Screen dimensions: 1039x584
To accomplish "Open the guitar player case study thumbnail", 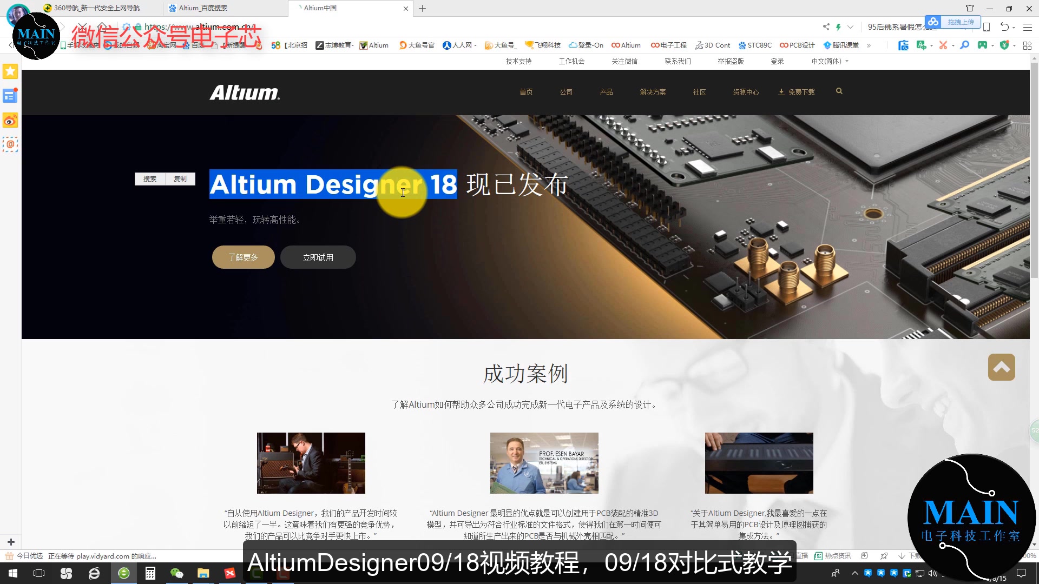I will [x=311, y=463].
